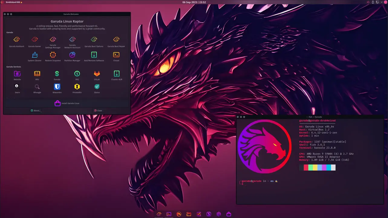Viewport: 388px width, 218px height.
Task: Open Add/Remove Software
Action: (x=94, y=55)
